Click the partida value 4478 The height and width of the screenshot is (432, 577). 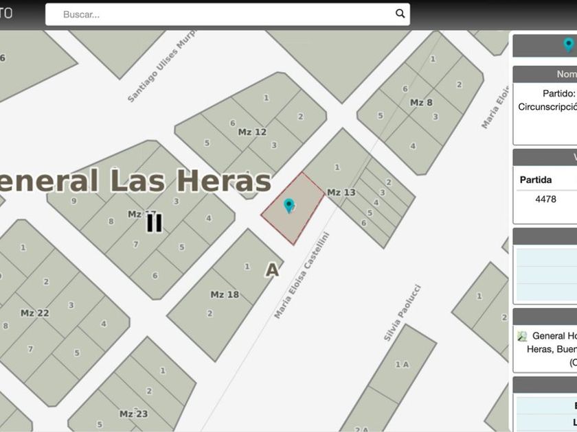pos(545,199)
